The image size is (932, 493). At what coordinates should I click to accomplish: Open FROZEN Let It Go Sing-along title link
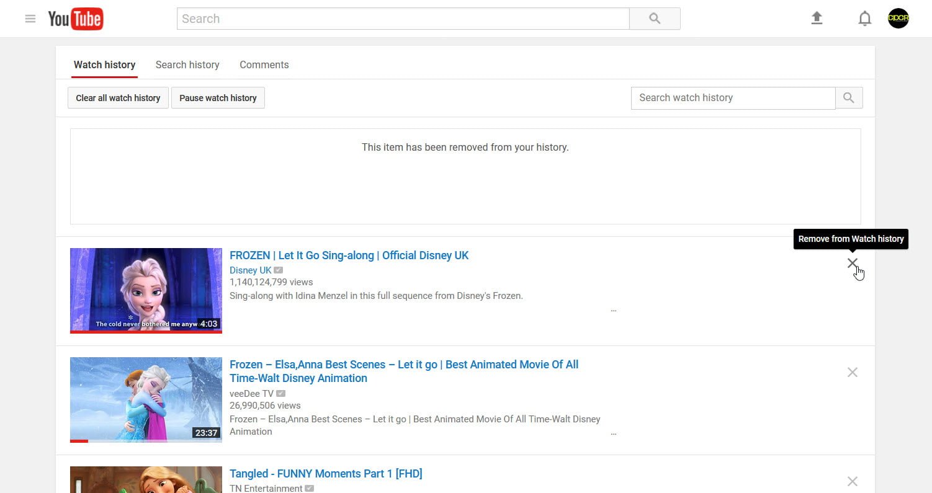tap(349, 255)
